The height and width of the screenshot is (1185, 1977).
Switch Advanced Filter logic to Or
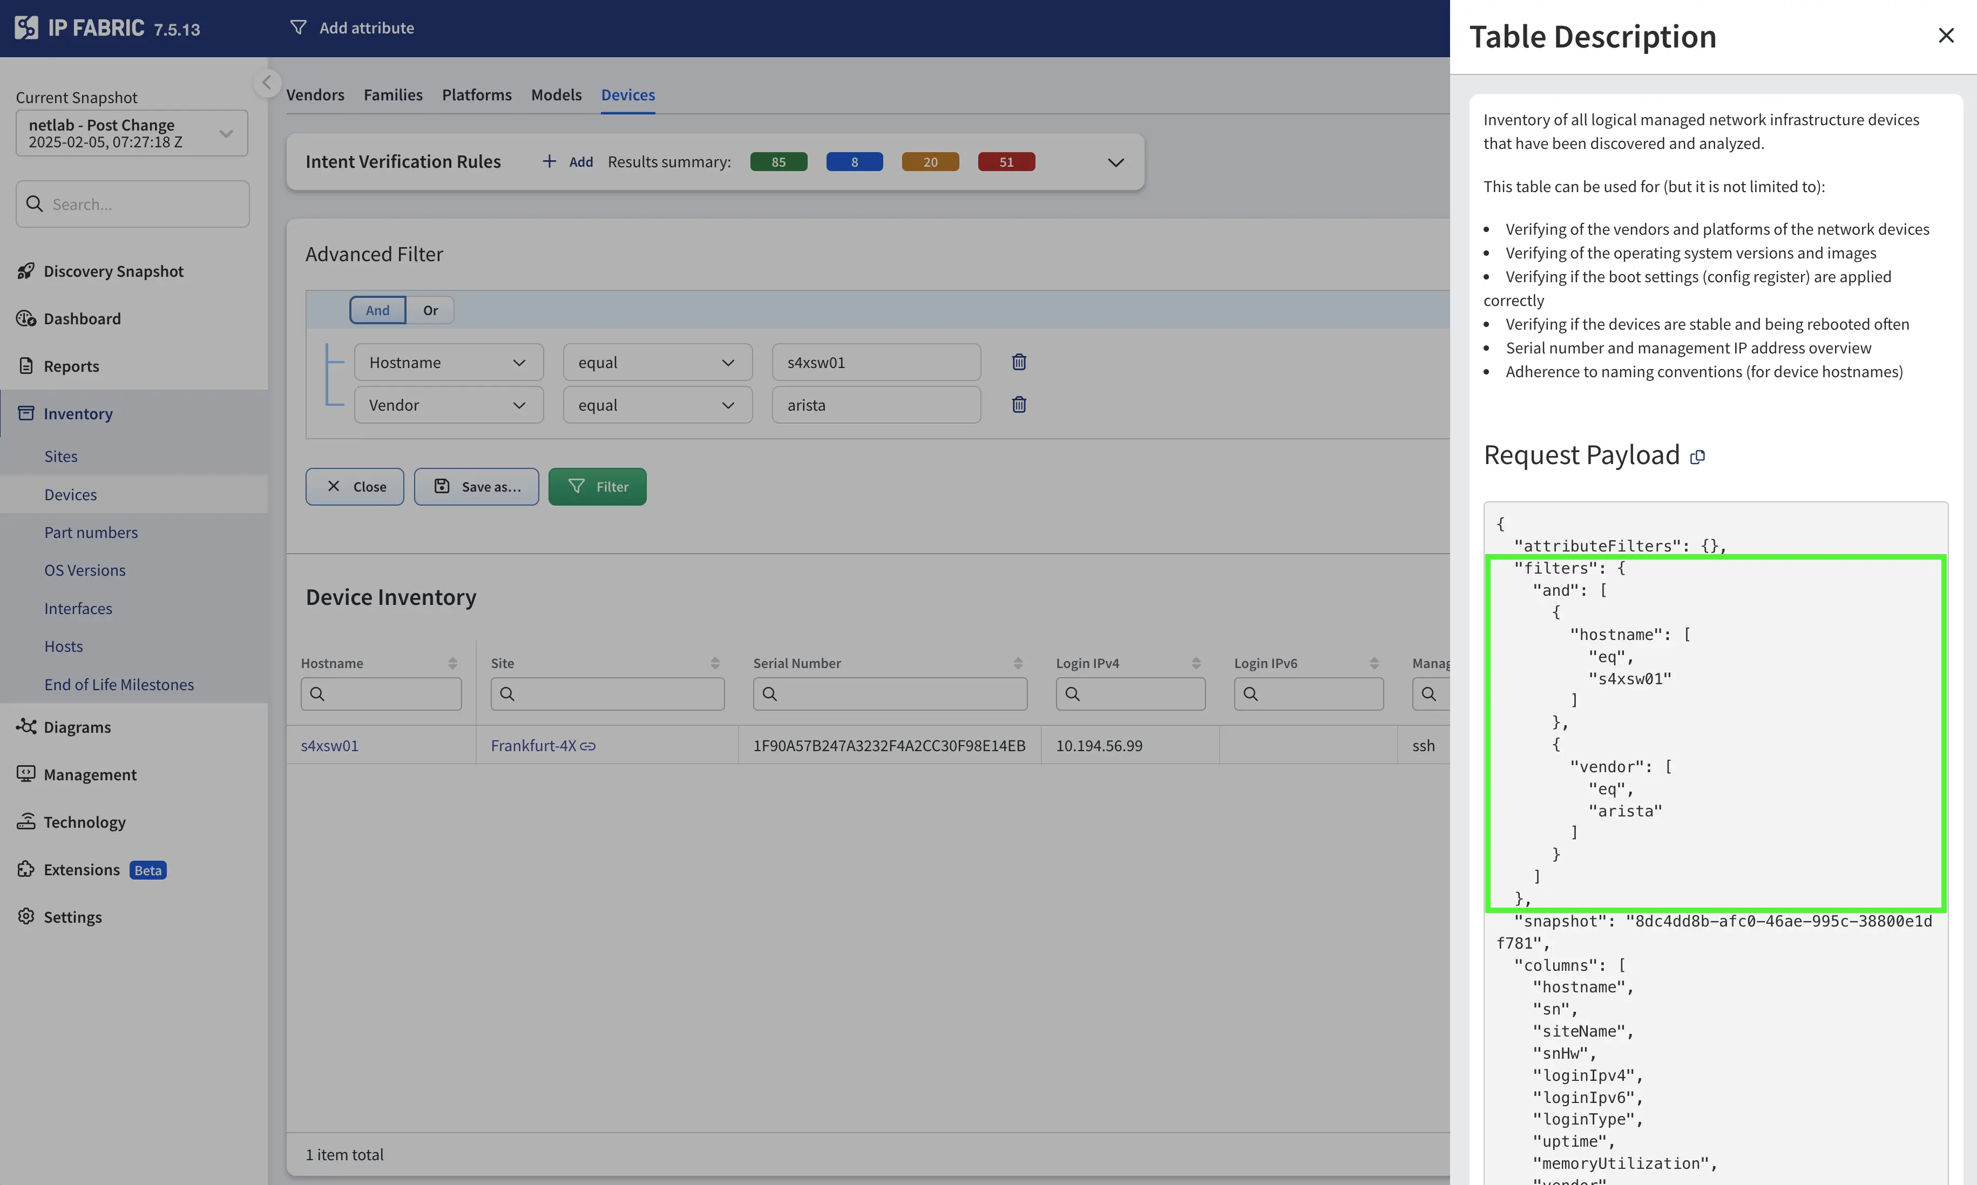(431, 310)
